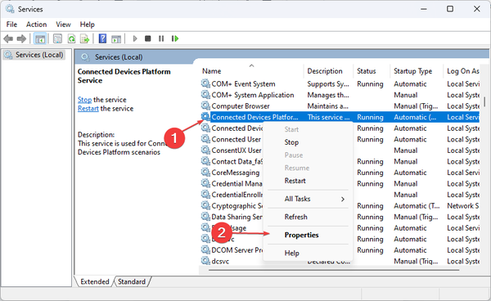This screenshot has width=491, height=301.
Task: Select the gear icon of COM+ Event System
Action: click(205, 83)
